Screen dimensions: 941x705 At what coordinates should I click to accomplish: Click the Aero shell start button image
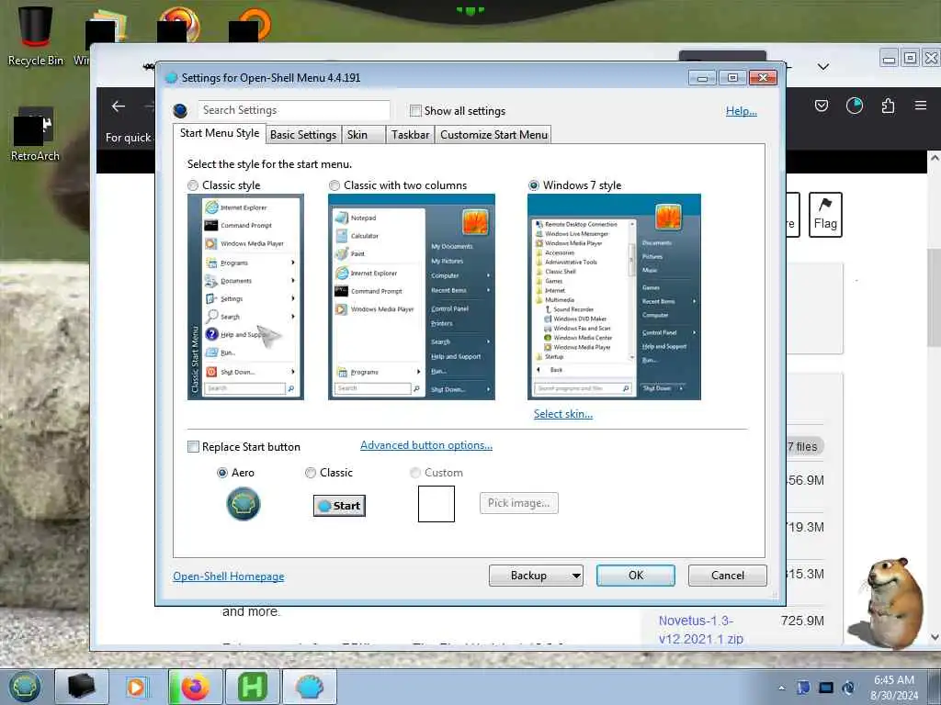pyautogui.click(x=243, y=504)
